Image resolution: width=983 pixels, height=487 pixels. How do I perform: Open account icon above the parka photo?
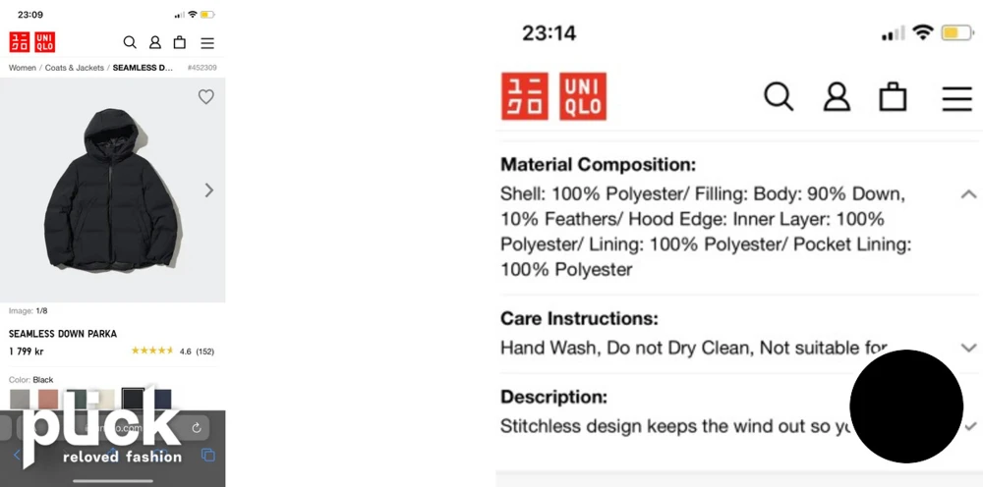pos(155,42)
